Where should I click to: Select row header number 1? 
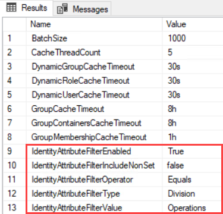[x=14, y=38]
